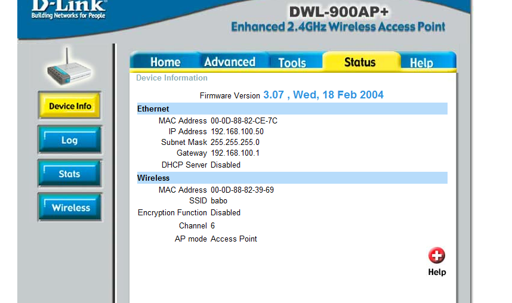Open the Help tab
Viewport: 512px width, 303px height.
[421, 62]
